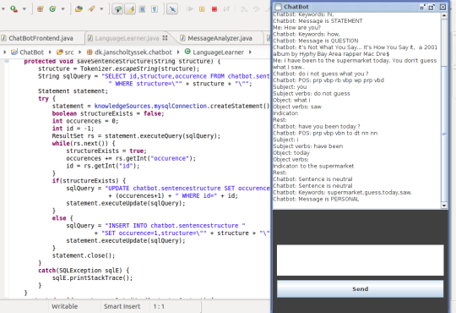Click the Suspend debug icon
456x313 pixels.
tap(202, 9)
